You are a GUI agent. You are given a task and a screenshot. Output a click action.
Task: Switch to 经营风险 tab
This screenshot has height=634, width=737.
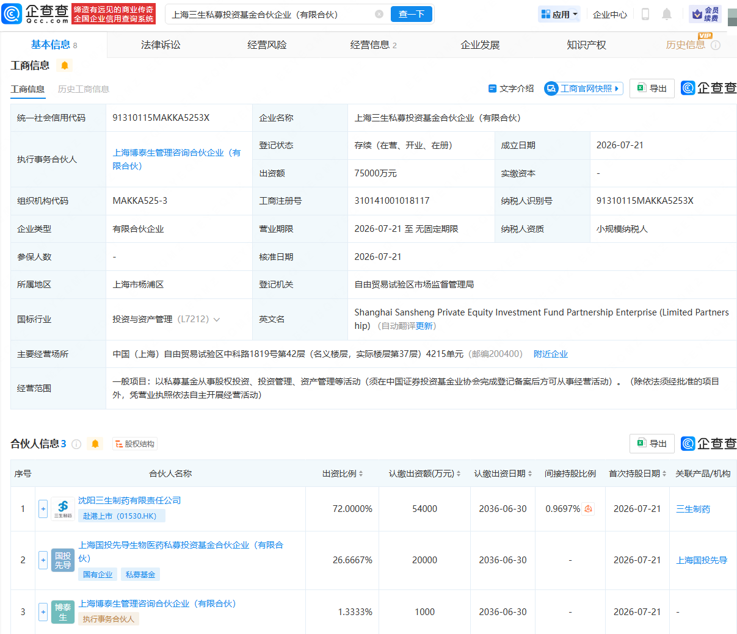pos(267,45)
